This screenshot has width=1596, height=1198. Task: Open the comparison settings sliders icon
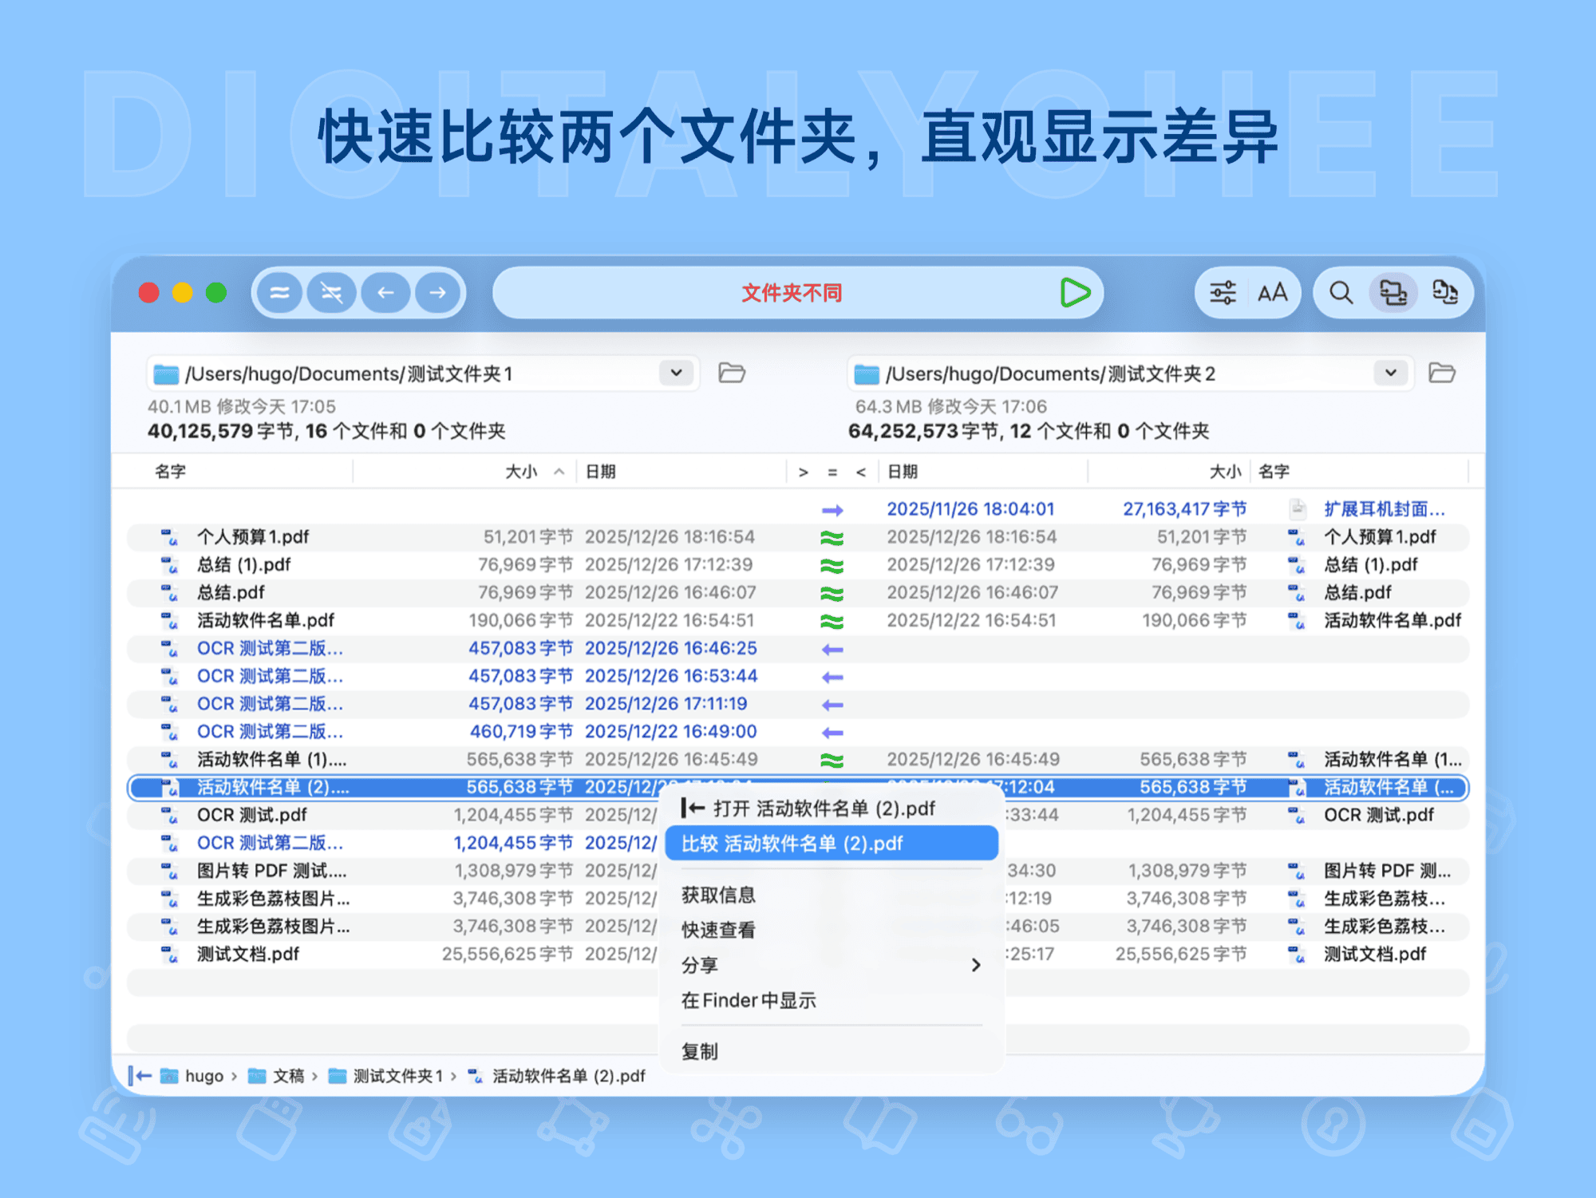pos(1222,293)
